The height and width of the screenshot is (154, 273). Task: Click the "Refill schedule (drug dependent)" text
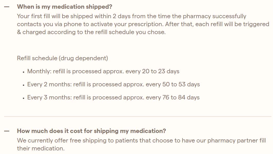[62, 58]
